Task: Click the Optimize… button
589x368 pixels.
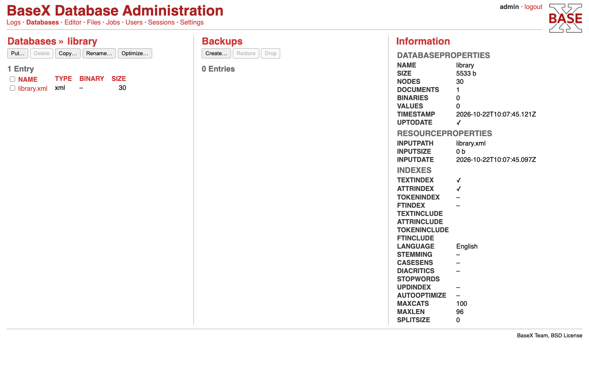Action: point(135,54)
